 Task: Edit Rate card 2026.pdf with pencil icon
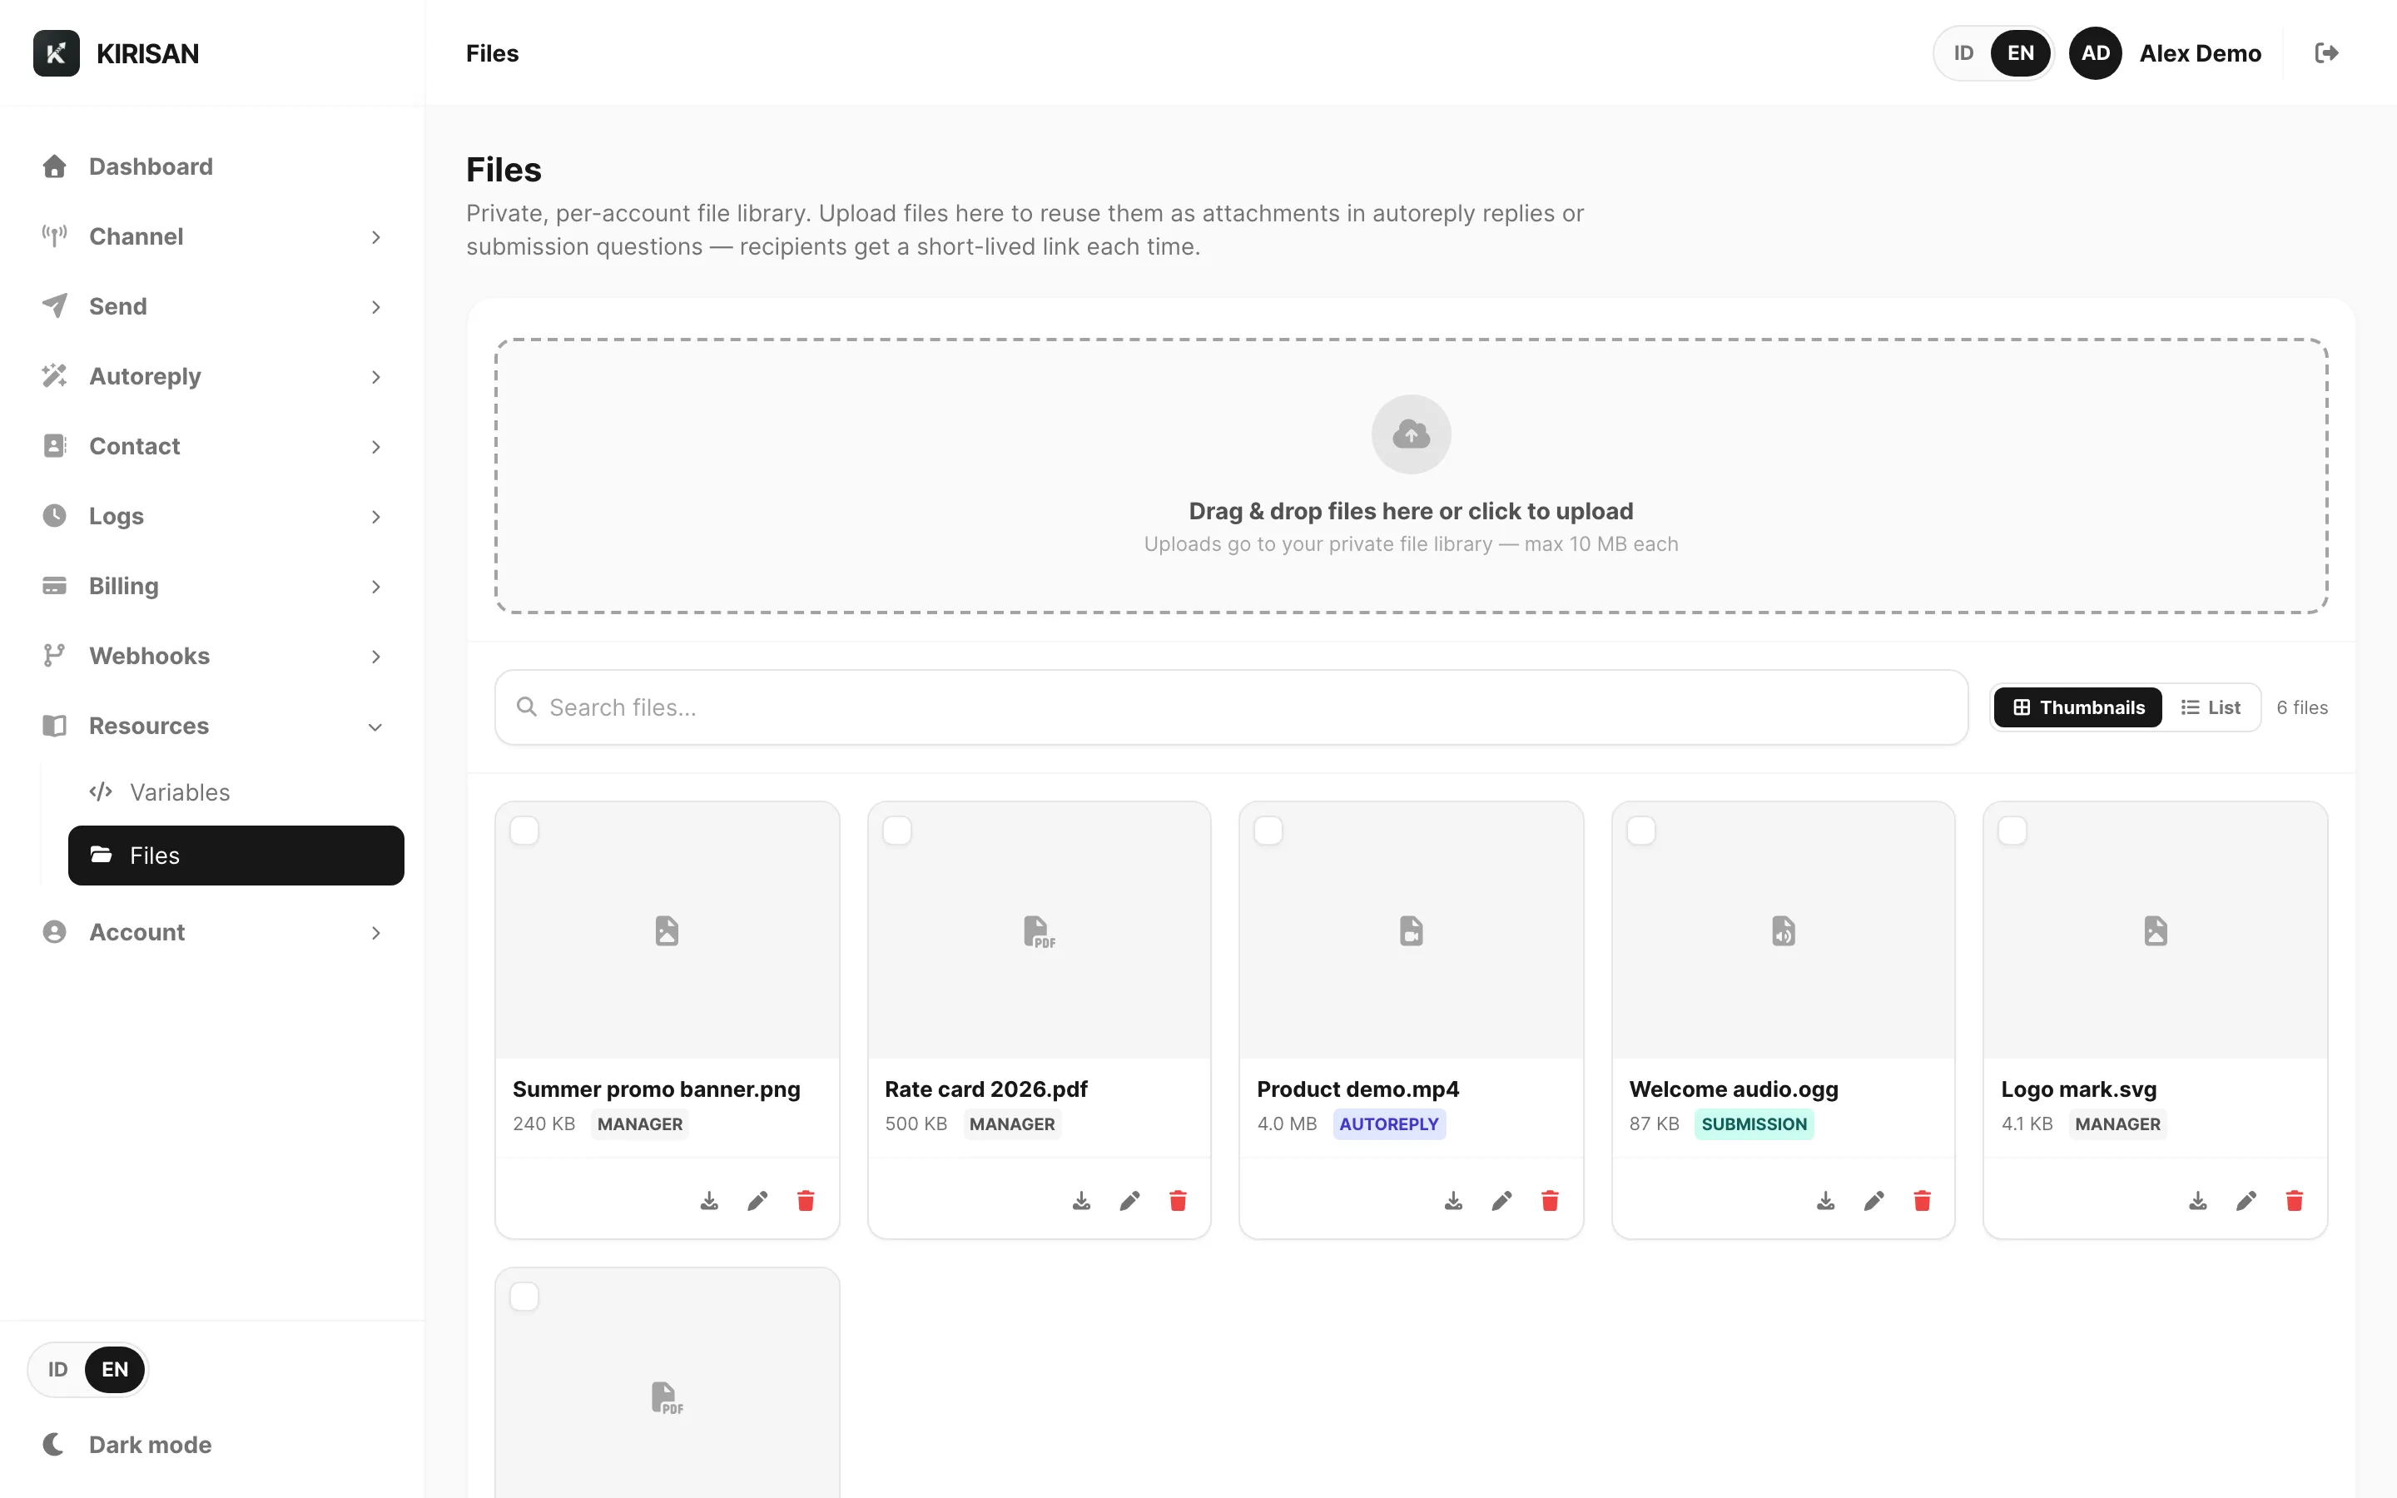tap(1130, 1201)
